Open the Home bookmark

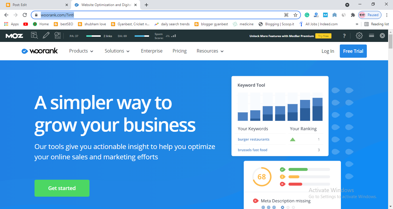[x=41, y=24]
